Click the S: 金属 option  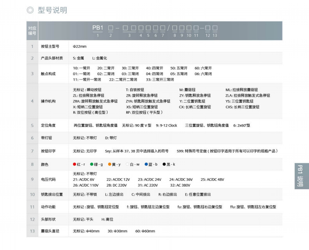78,58
